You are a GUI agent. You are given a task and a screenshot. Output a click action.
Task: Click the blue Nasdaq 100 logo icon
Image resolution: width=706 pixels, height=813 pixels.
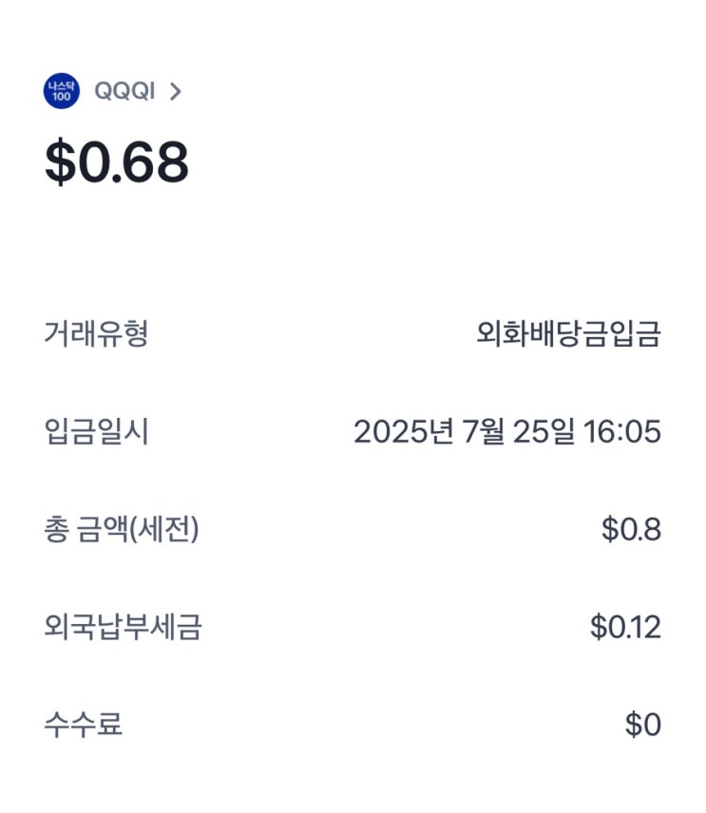coord(62,92)
